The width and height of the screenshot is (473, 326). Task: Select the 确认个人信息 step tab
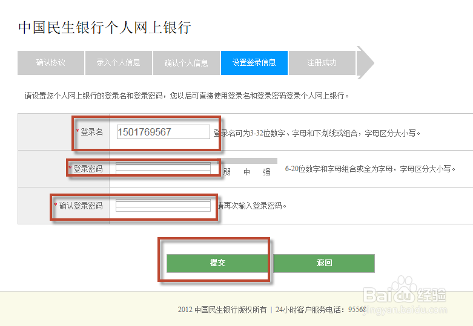tap(187, 63)
